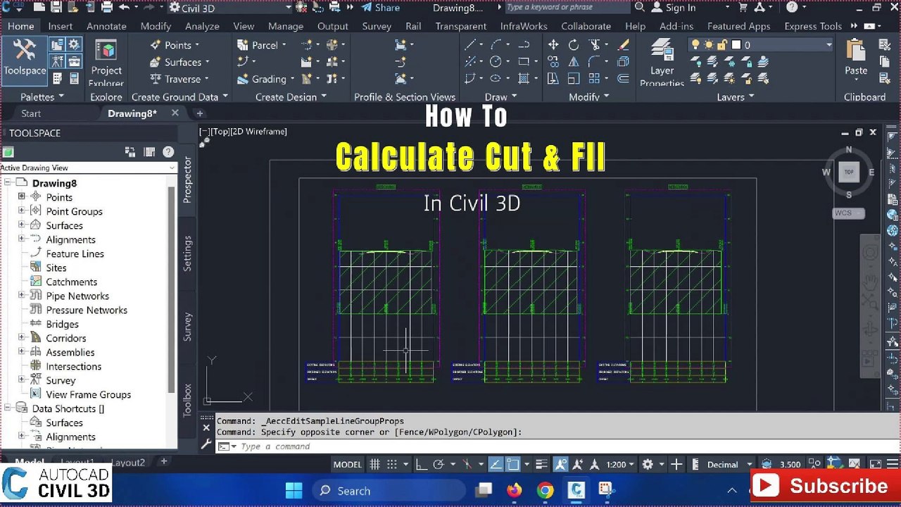Select the Erase tool

[x=623, y=44]
